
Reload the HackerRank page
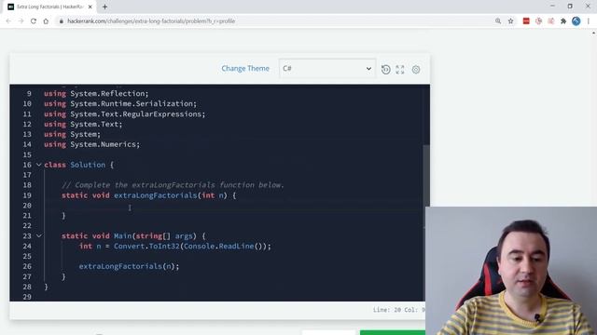pos(34,21)
